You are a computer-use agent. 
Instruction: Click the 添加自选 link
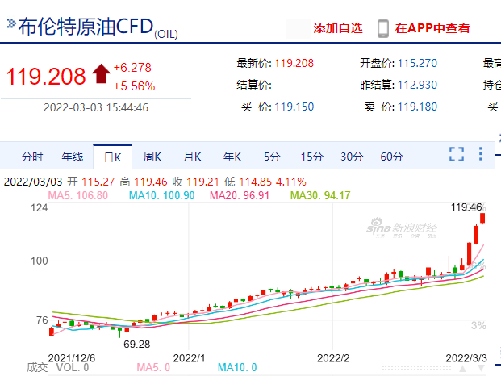pos(338,28)
